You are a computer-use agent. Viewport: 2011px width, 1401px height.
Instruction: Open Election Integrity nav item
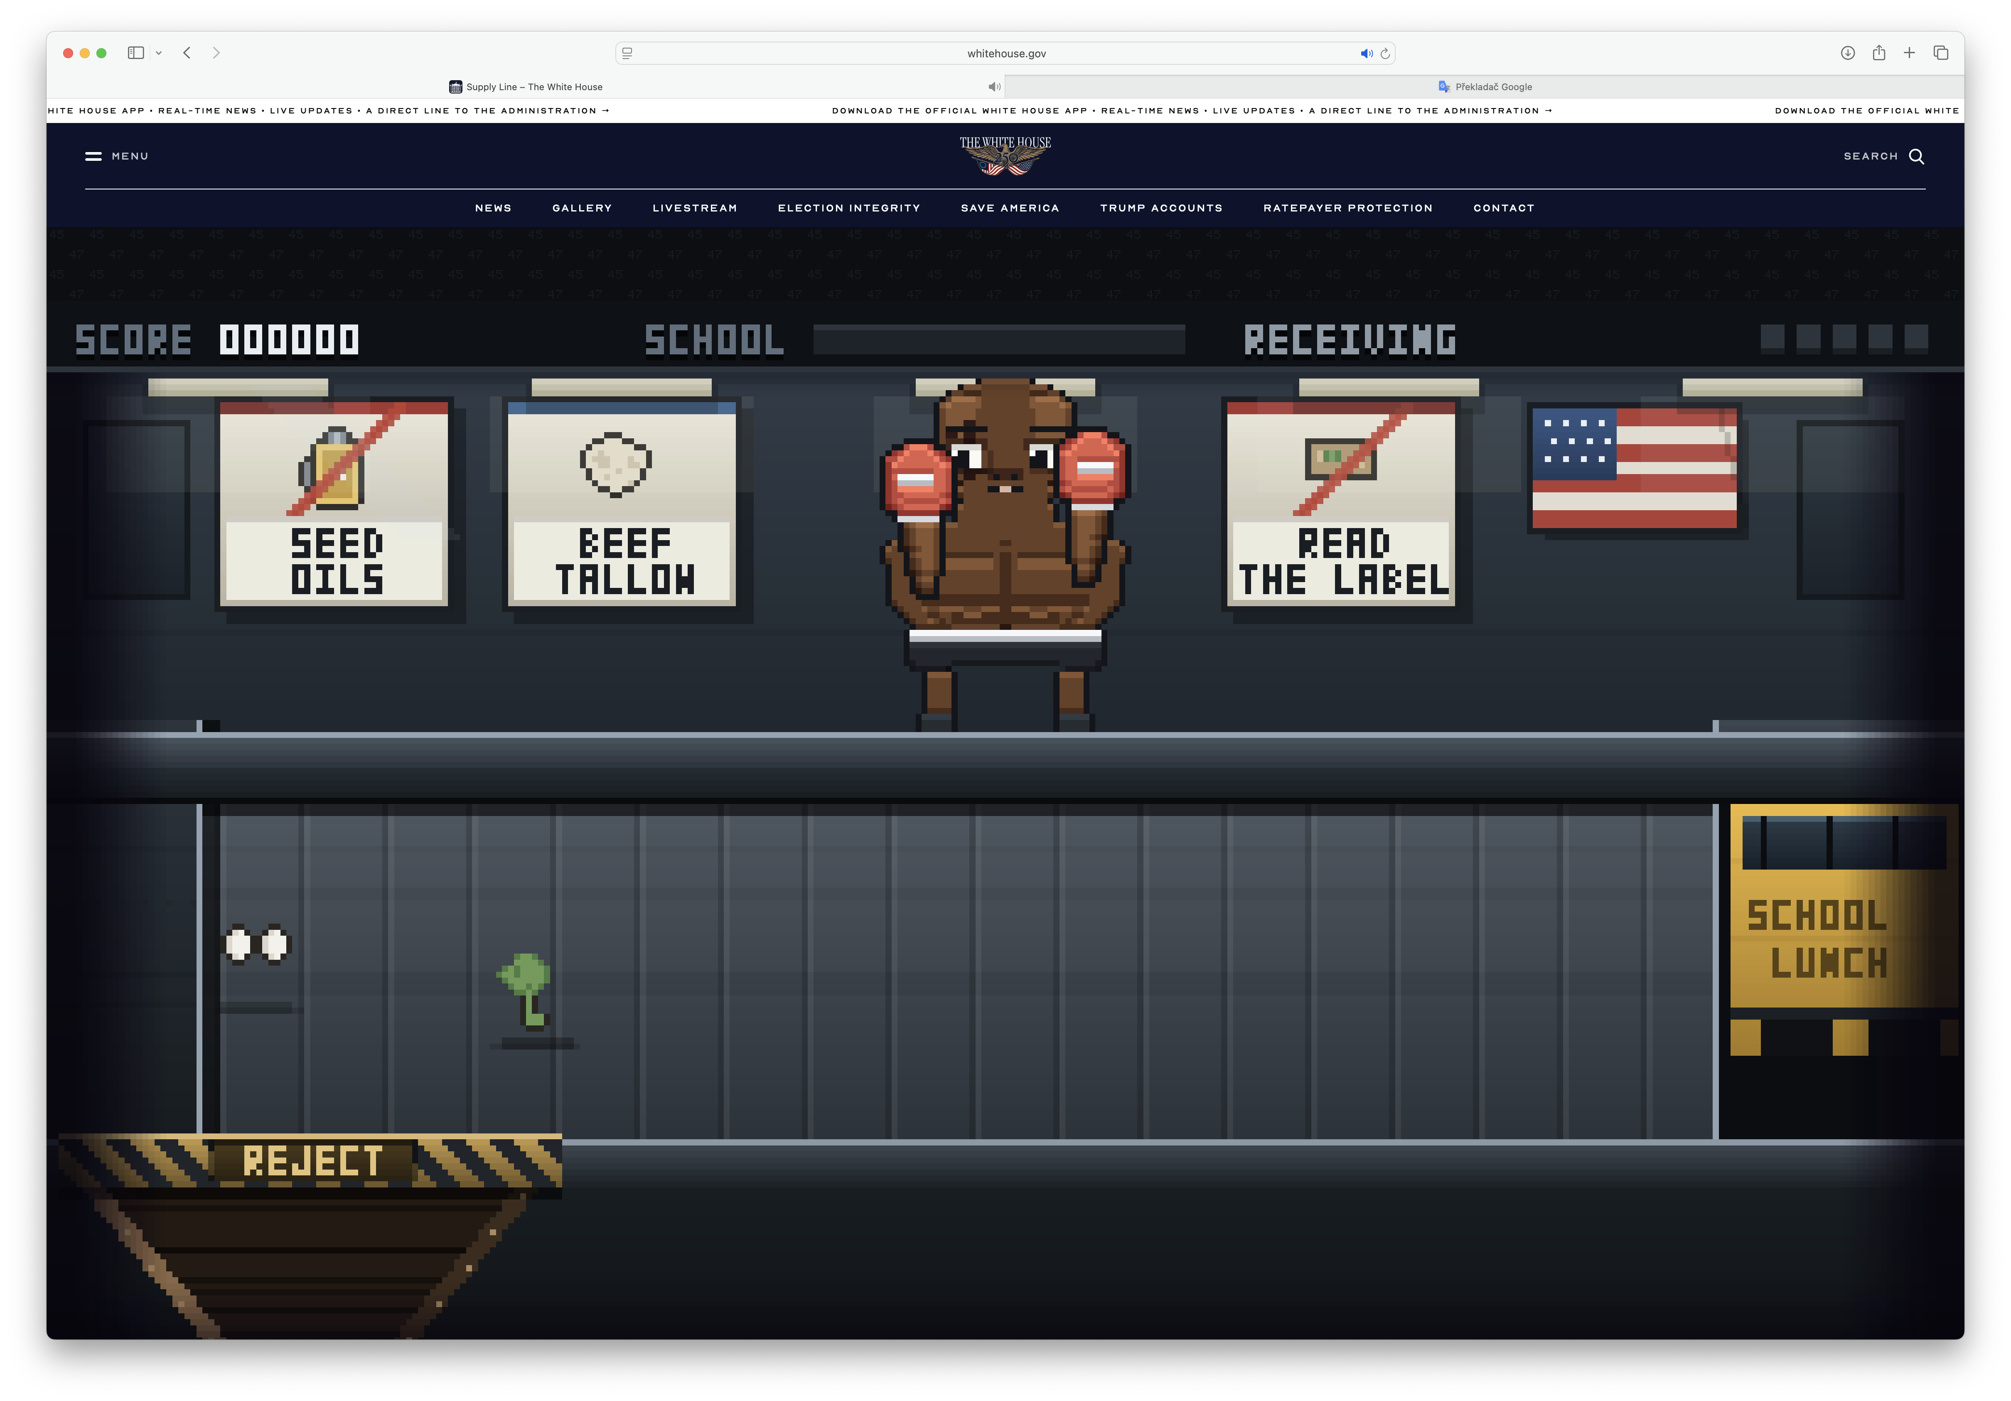point(849,207)
